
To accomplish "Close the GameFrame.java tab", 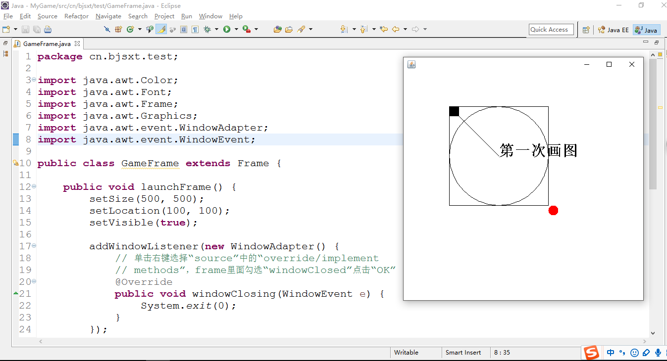I will click(77, 44).
